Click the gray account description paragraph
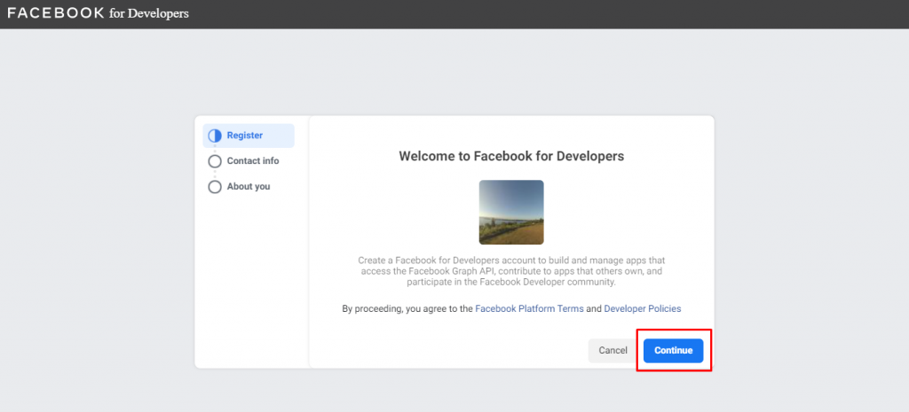This screenshot has height=412, width=909. click(x=511, y=271)
